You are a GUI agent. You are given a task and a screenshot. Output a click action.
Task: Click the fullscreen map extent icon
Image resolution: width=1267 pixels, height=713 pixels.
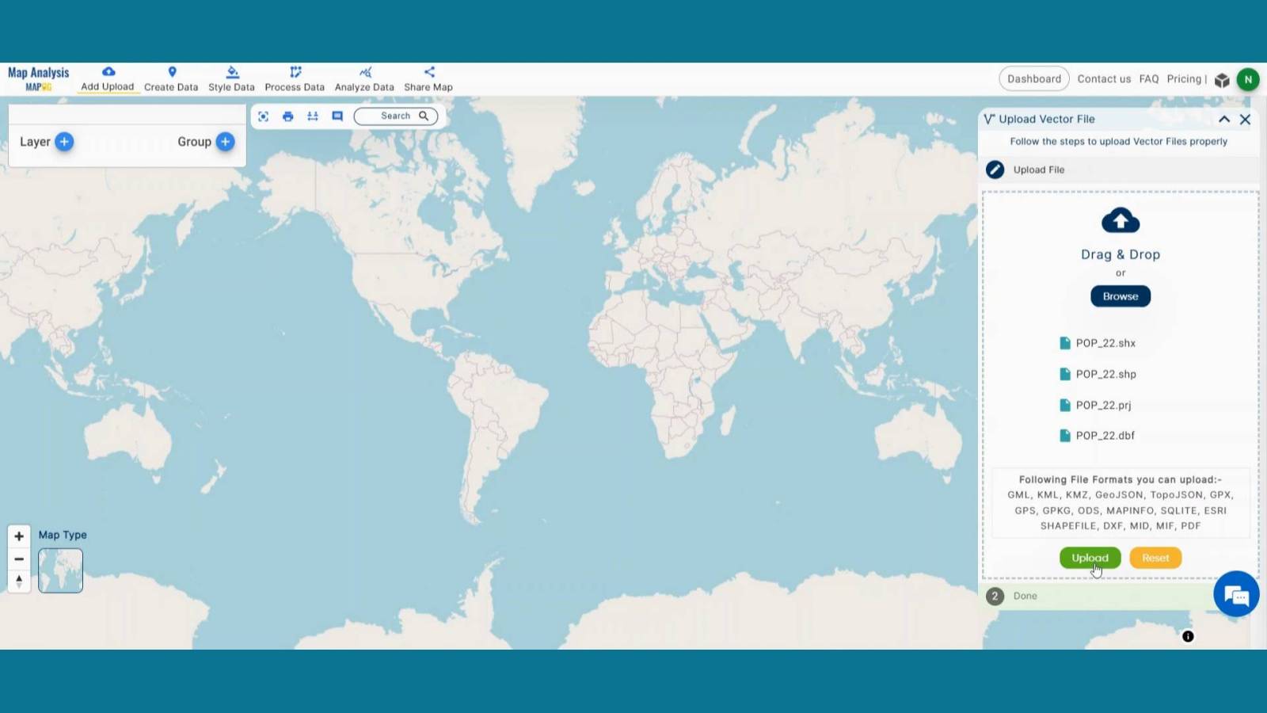264,116
